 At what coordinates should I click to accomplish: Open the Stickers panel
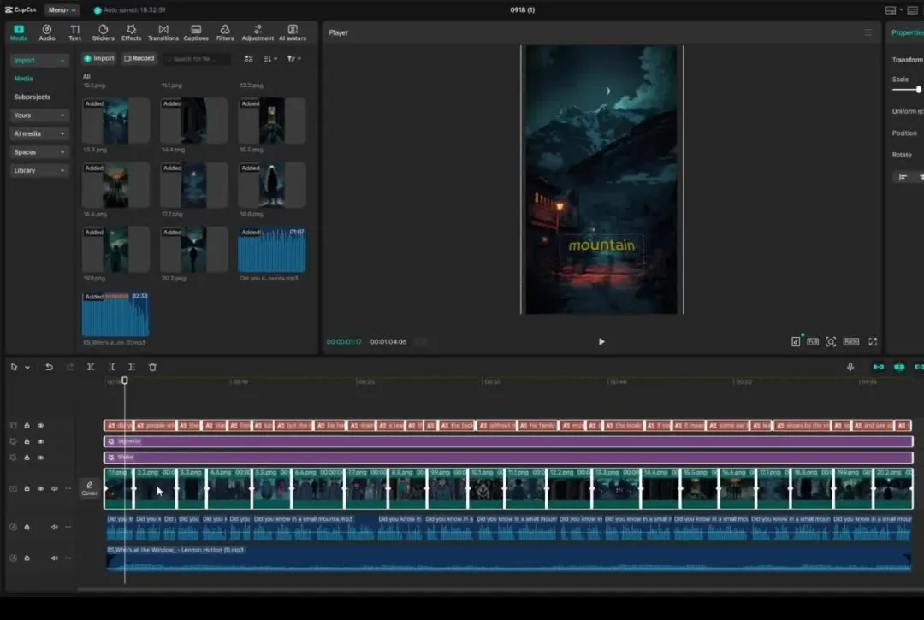click(103, 32)
